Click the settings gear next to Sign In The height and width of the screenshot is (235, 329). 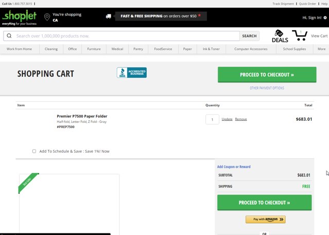(325, 18)
